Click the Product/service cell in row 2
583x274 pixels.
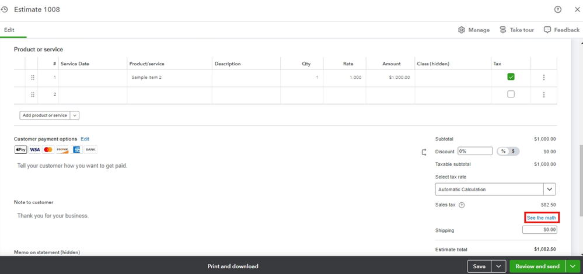(170, 95)
